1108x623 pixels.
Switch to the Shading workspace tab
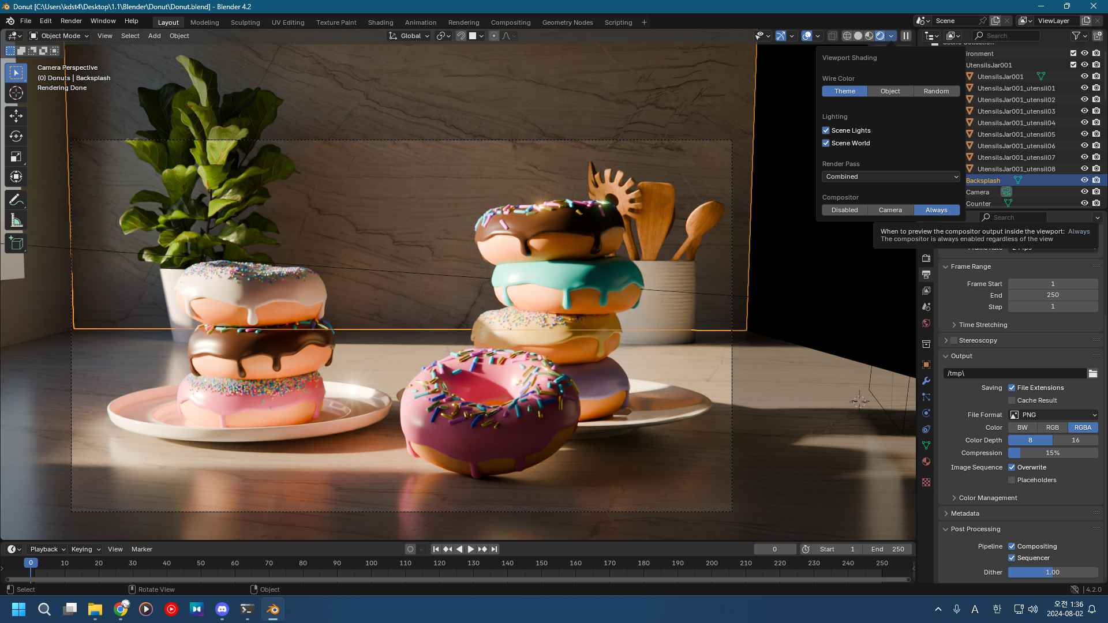point(380,22)
